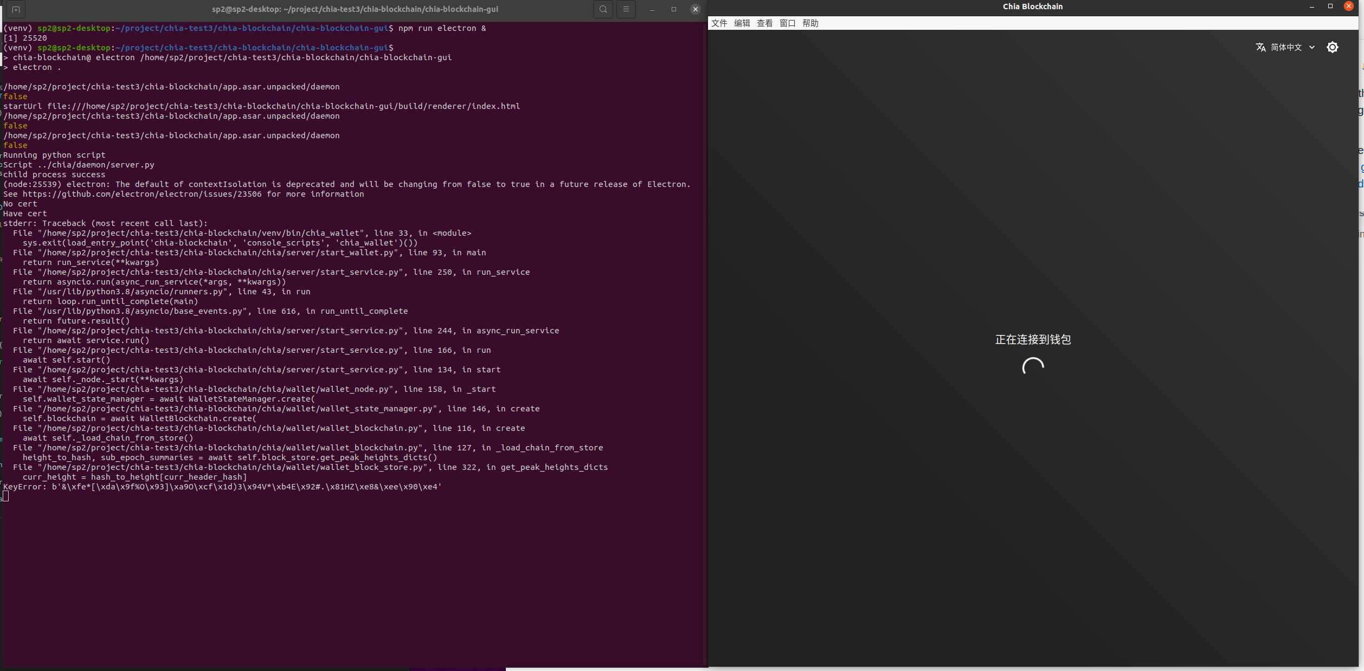Click the translate language icon beside 简体中文

tap(1261, 47)
